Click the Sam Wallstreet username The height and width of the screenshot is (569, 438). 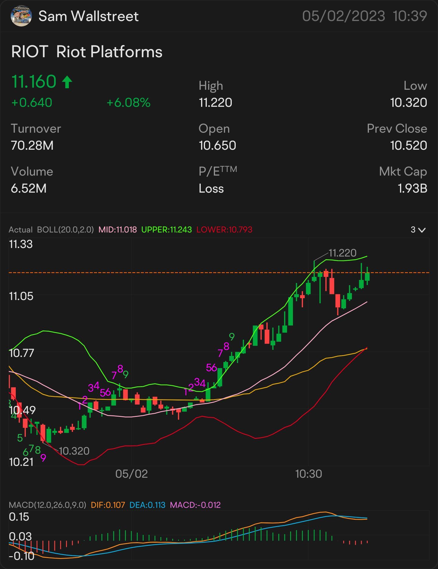[x=89, y=16]
